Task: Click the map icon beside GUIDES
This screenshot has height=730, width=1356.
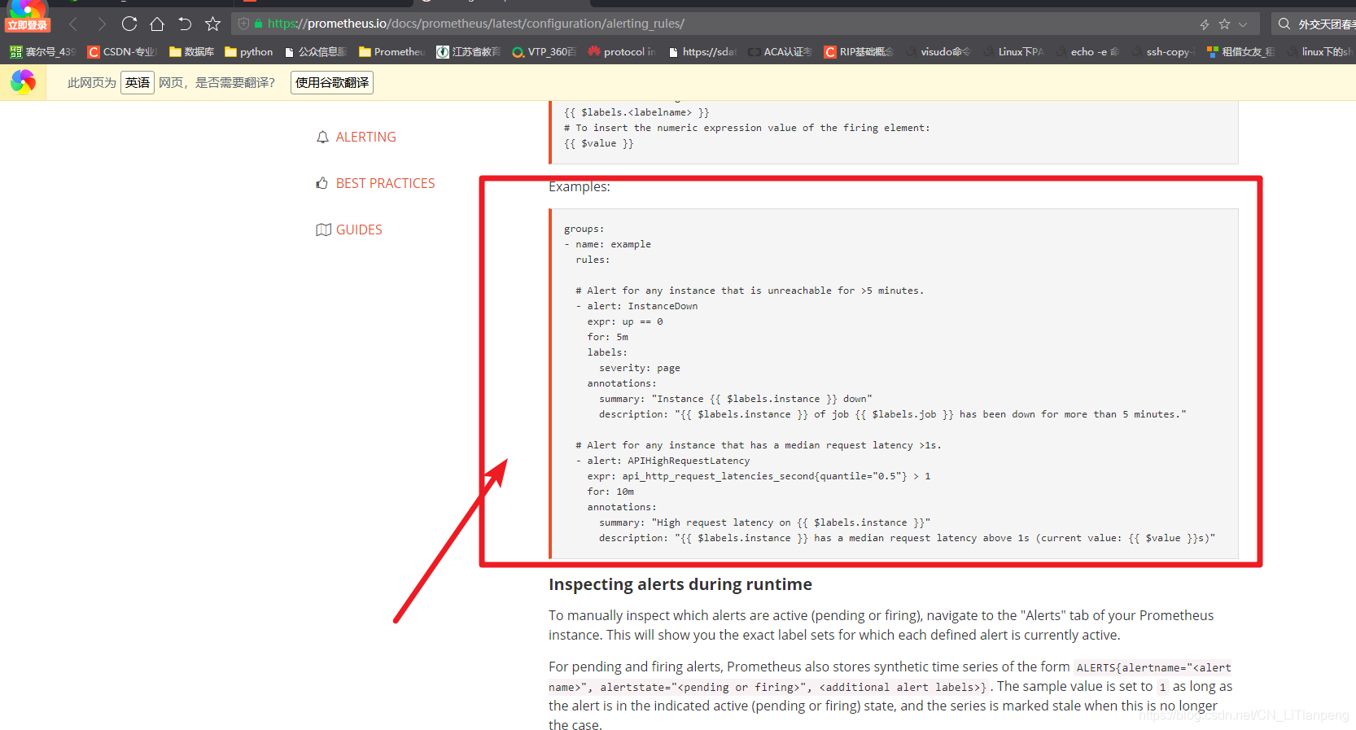Action: 323,229
